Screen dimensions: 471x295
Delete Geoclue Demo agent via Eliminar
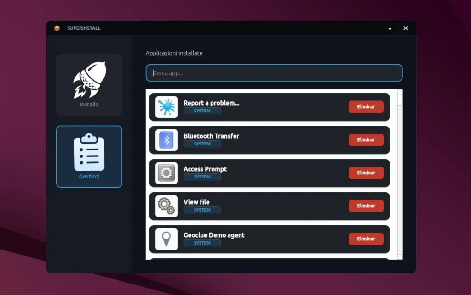[366, 239]
